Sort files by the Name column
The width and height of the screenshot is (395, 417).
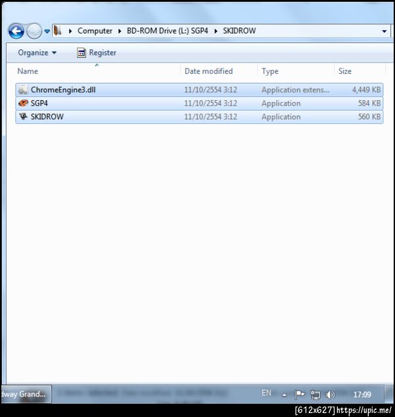click(28, 71)
